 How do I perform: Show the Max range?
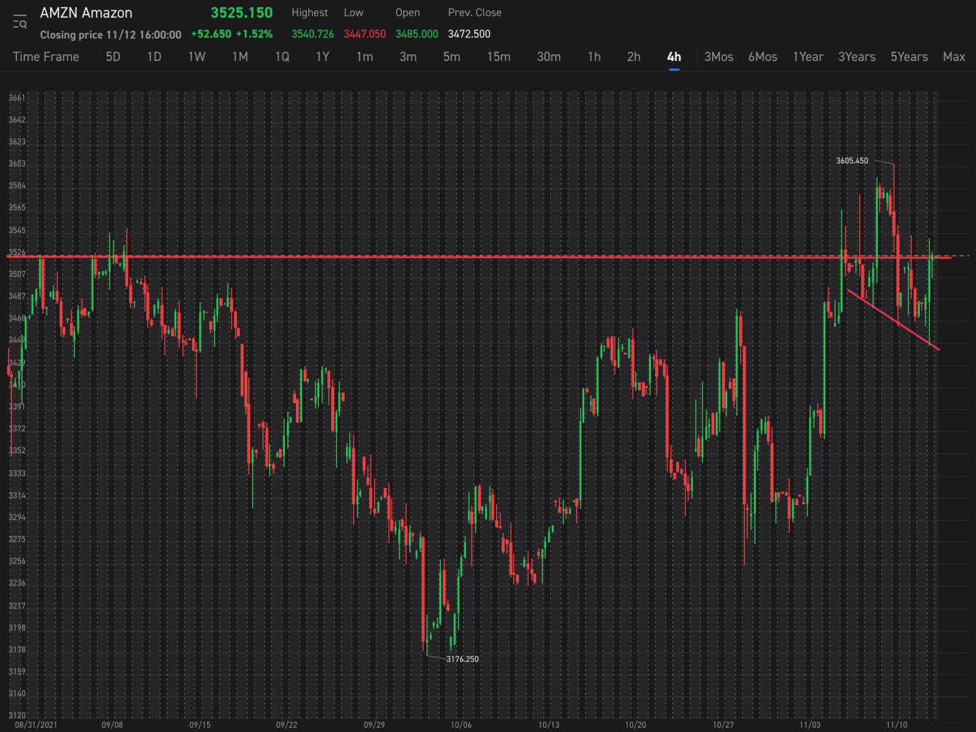(954, 57)
